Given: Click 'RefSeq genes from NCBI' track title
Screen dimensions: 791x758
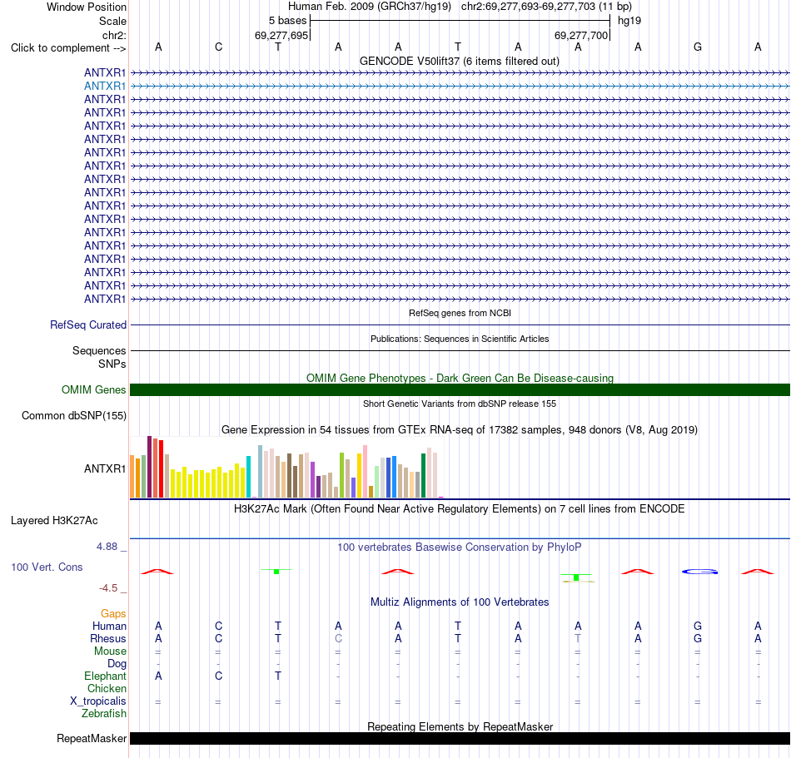Looking at the screenshot, I should (460, 313).
